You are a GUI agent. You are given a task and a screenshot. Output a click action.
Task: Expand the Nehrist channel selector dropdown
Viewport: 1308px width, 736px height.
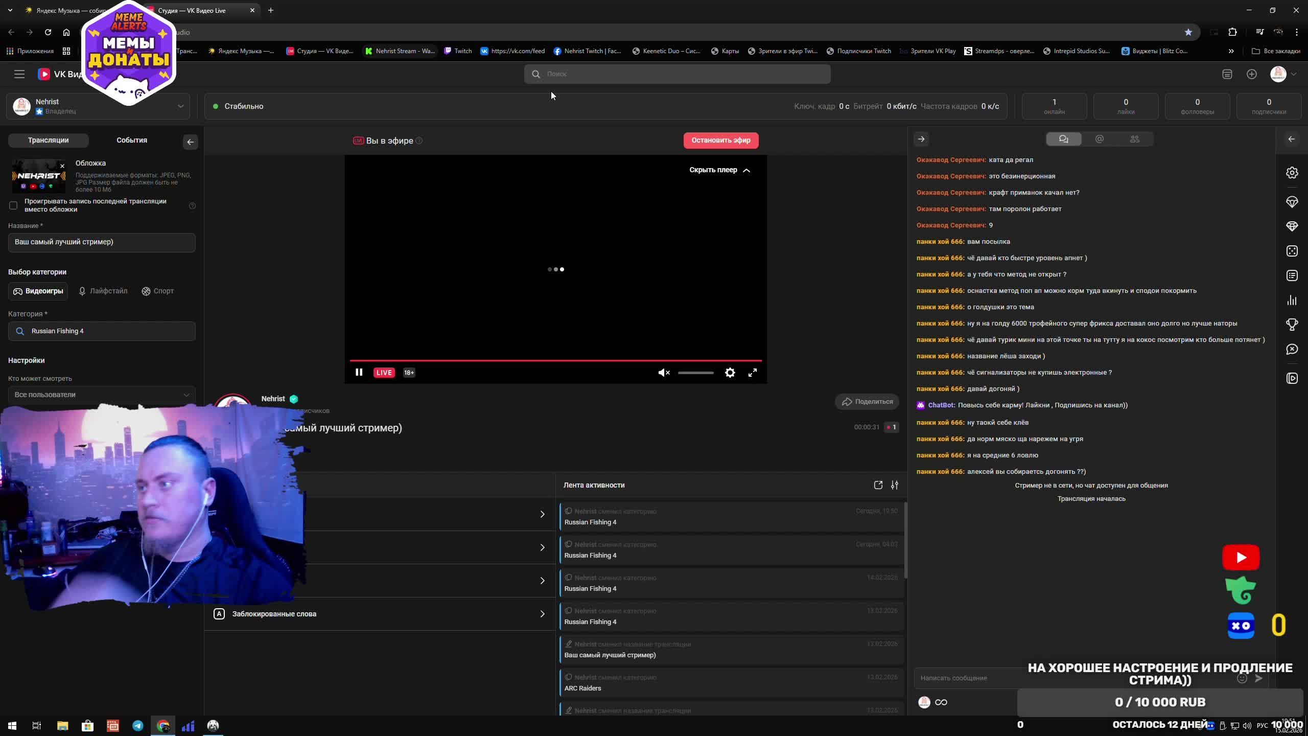click(x=180, y=106)
